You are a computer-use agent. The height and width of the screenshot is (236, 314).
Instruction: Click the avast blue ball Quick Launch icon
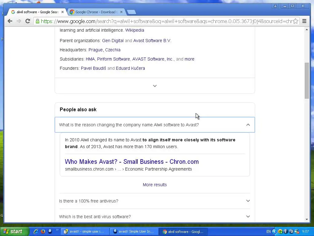pyautogui.click(x=50, y=231)
